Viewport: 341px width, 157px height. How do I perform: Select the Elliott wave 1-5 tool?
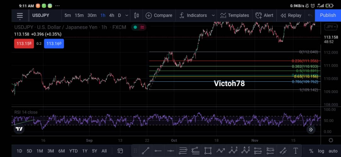233,151
